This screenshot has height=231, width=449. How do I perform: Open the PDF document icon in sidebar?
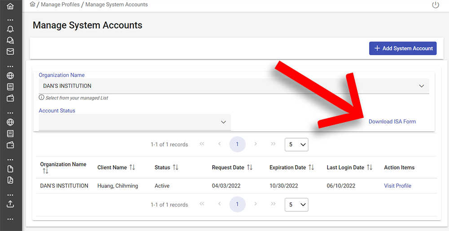click(x=10, y=180)
